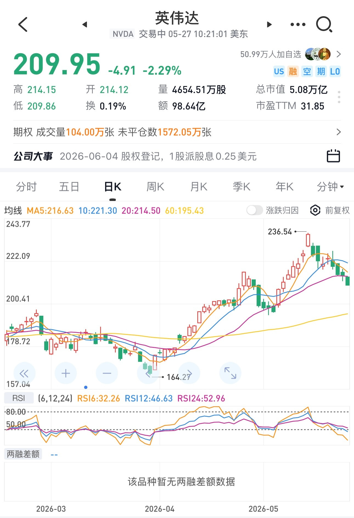Select the 日K tab

point(113,187)
